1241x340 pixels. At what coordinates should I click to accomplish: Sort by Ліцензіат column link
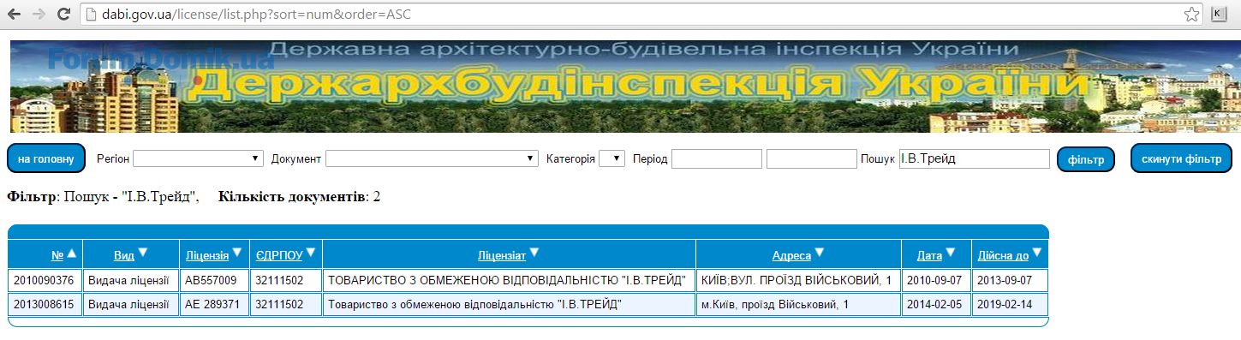coord(502,255)
